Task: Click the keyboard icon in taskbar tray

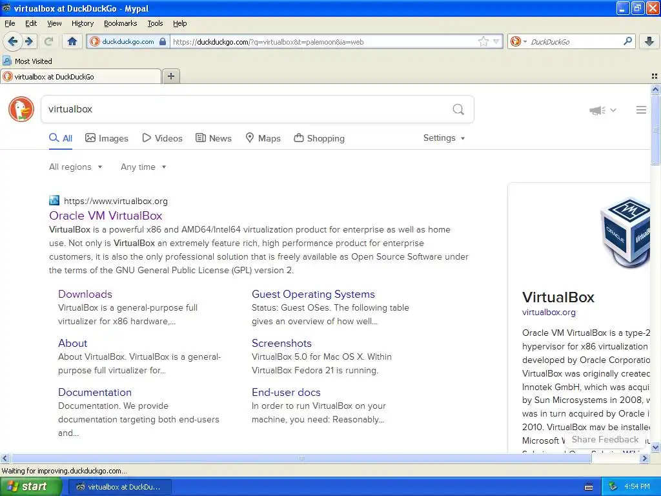Action: [589, 487]
